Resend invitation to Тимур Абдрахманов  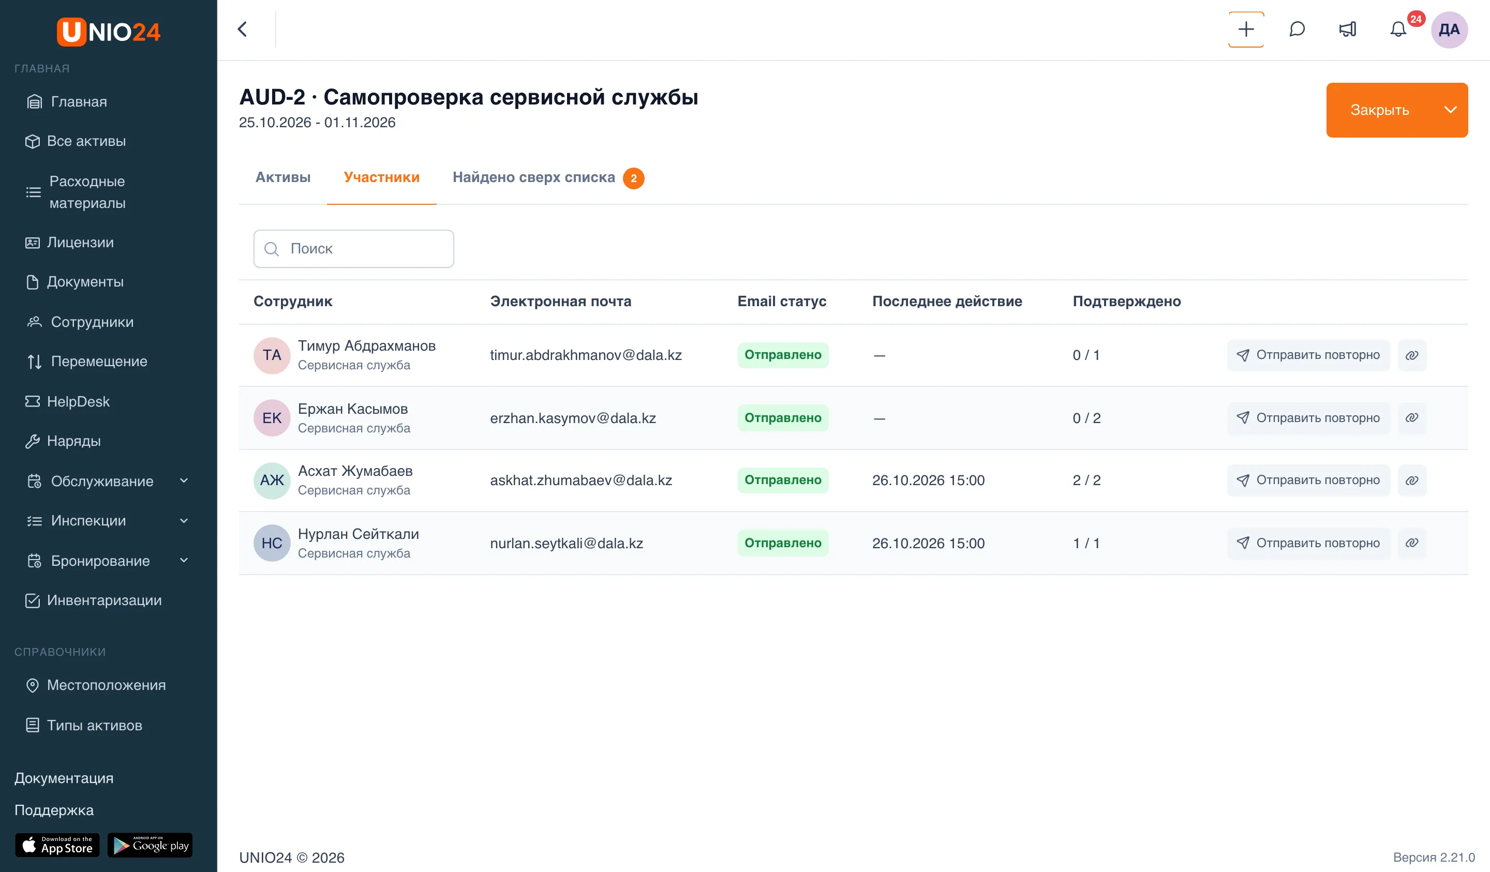tap(1308, 355)
